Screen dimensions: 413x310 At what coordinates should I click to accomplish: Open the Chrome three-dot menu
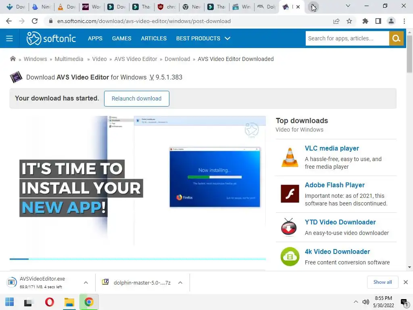click(x=404, y=21)
